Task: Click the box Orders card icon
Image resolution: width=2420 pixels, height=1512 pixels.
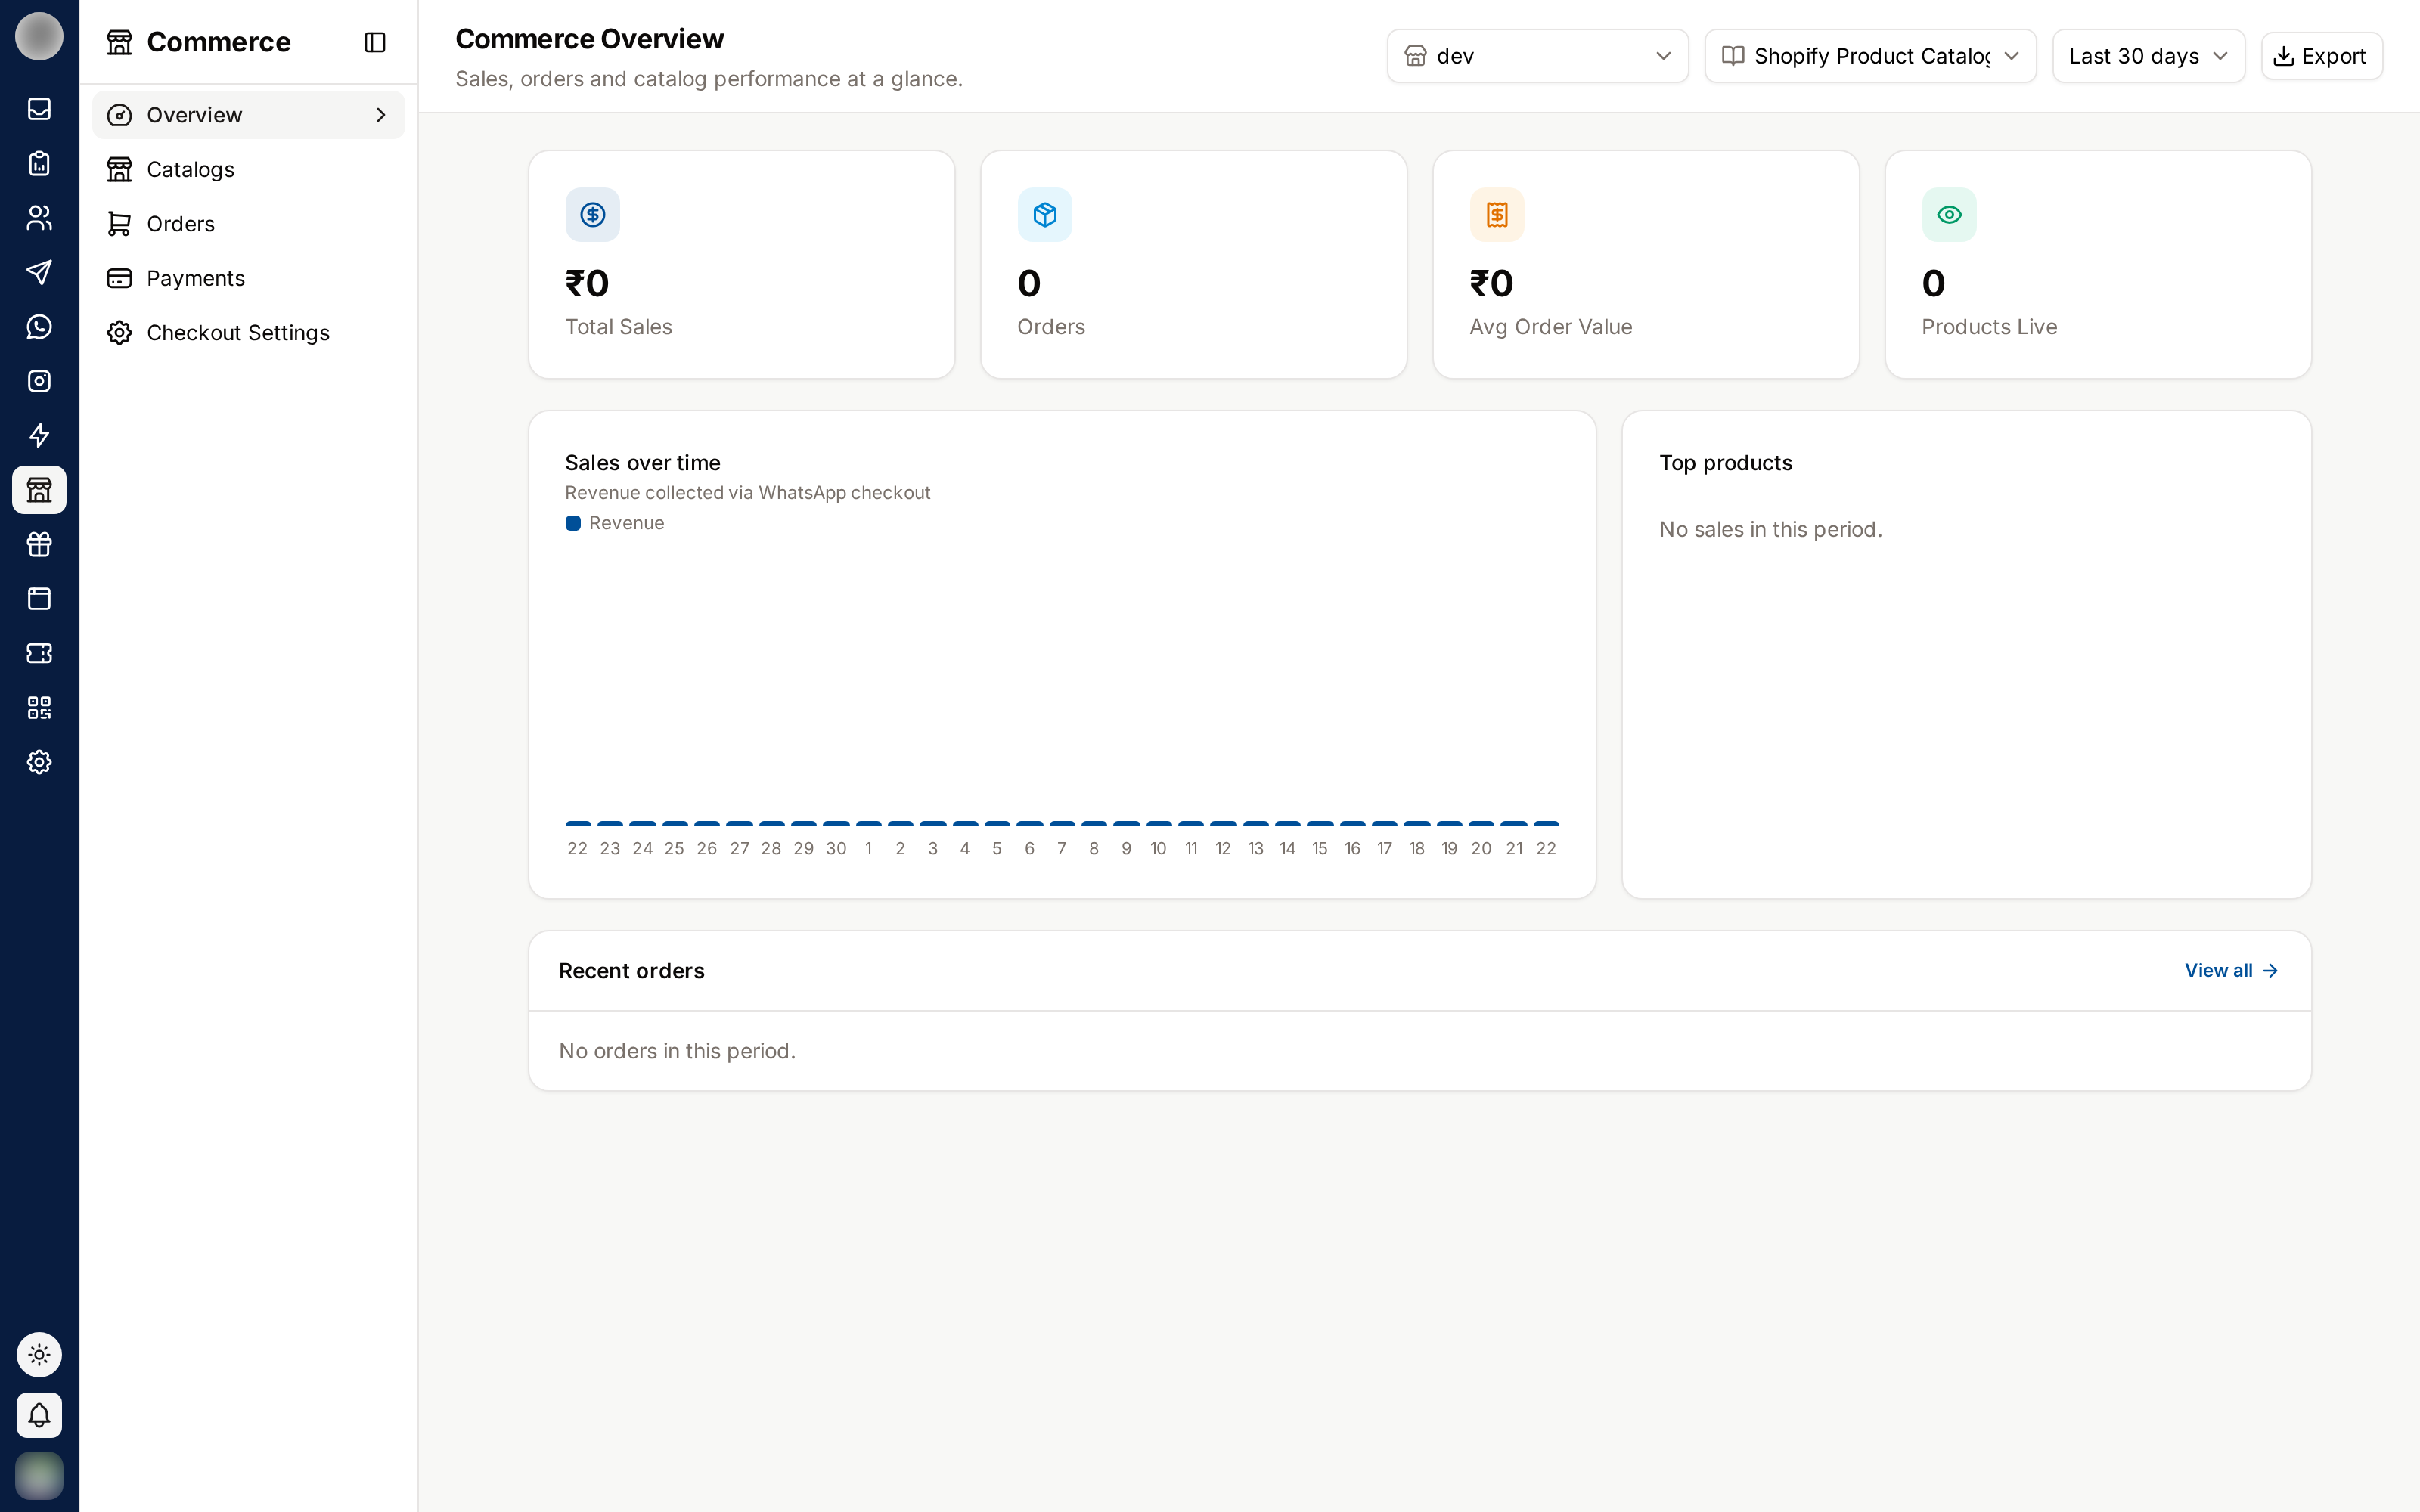Action: click(1045, 215)
